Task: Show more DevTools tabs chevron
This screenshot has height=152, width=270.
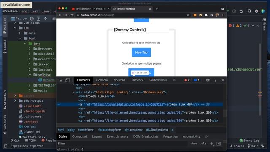Action: (x=174, y=80)
